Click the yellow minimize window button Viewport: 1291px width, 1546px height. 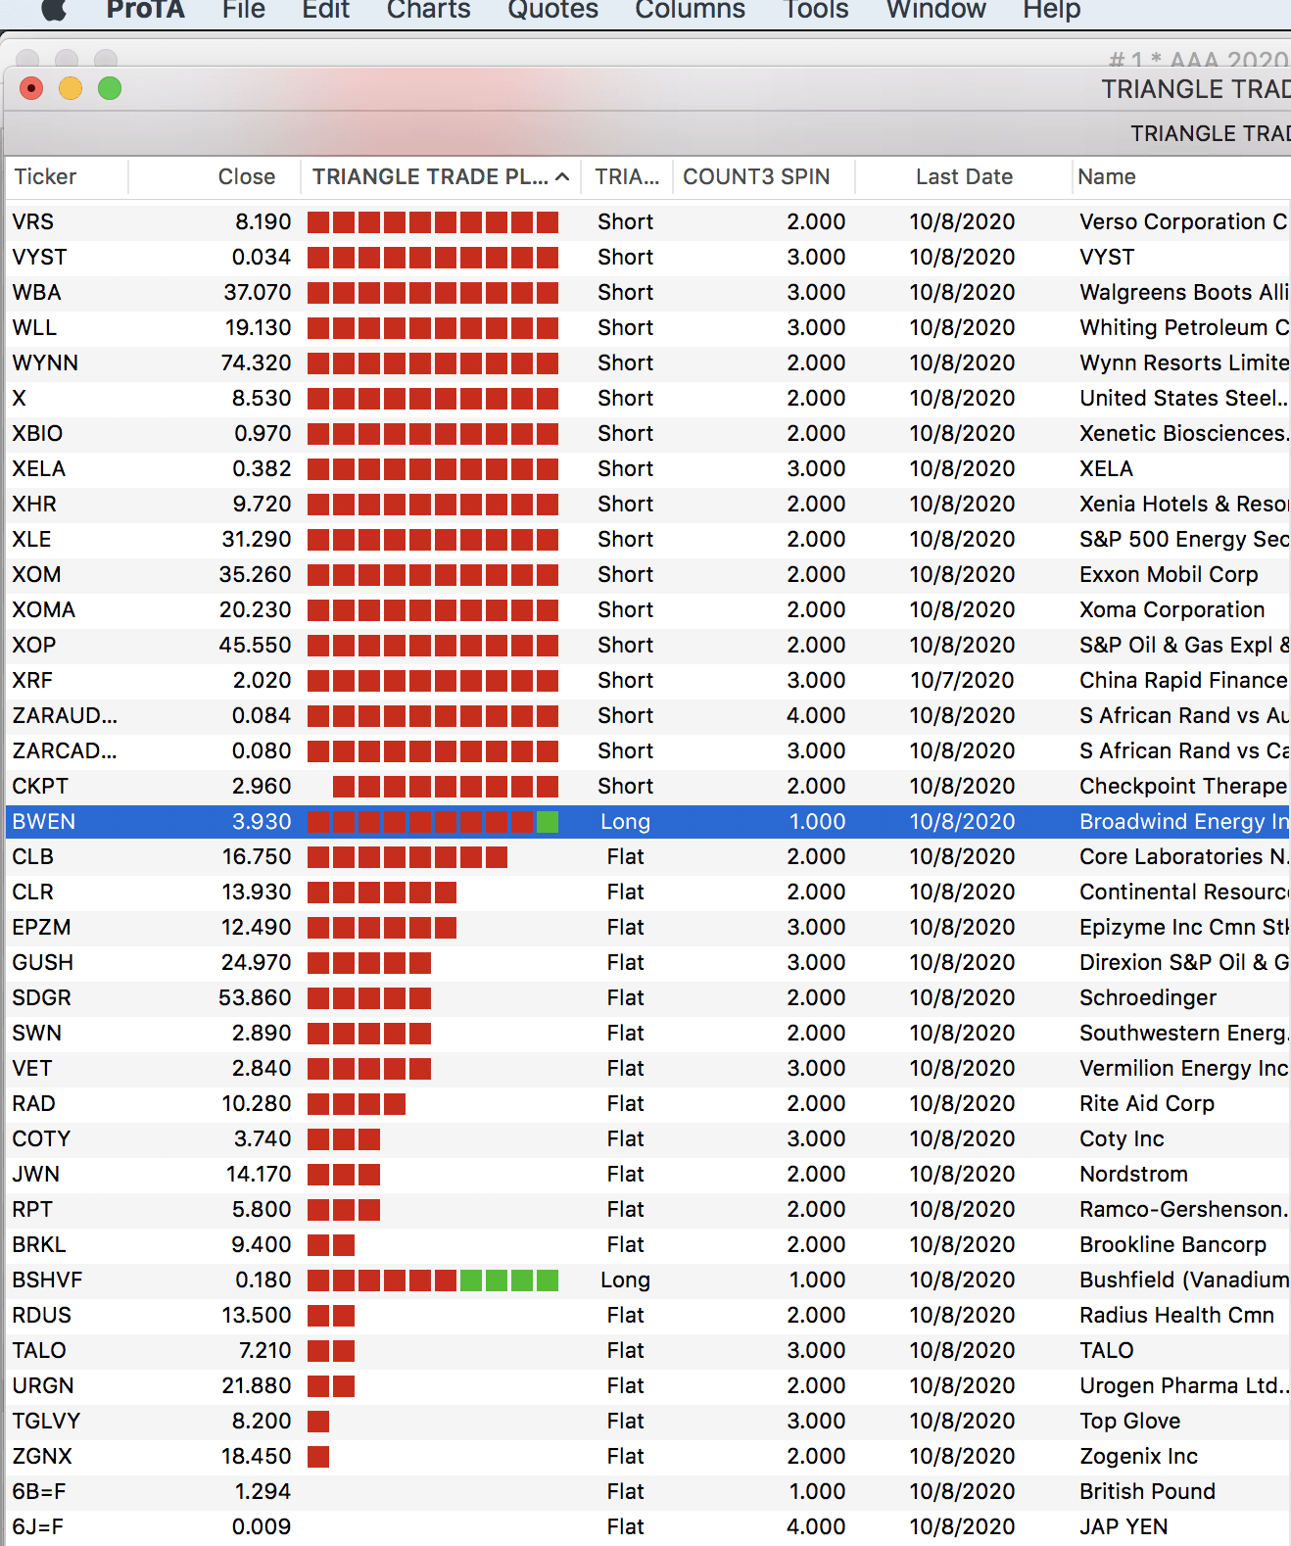tap(71, 89)
